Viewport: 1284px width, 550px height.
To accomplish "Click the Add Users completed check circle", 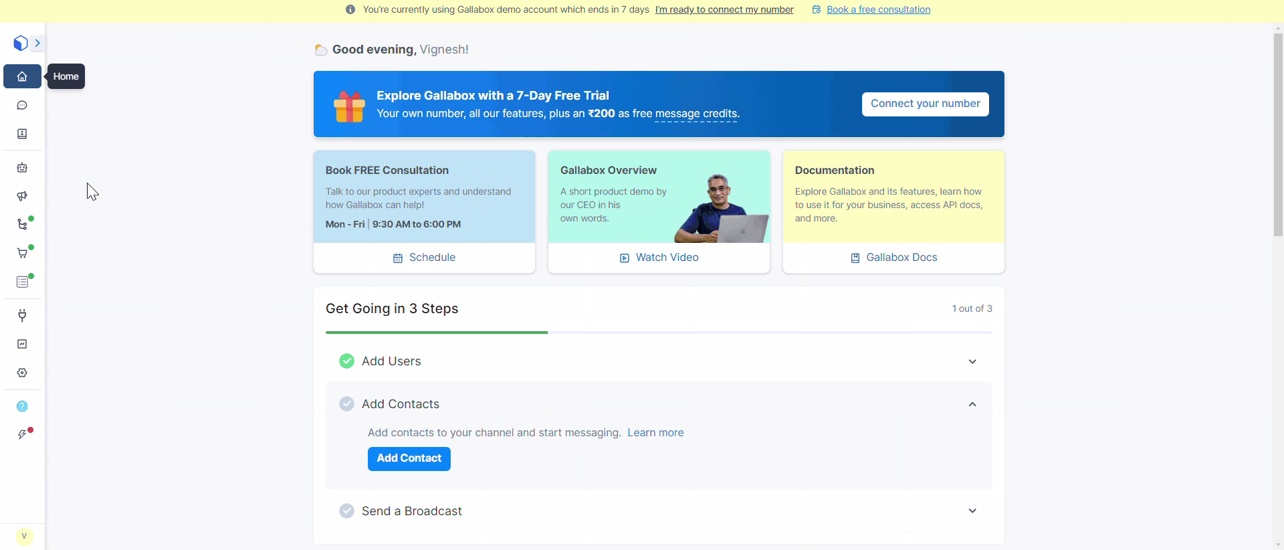I will 346,361.
